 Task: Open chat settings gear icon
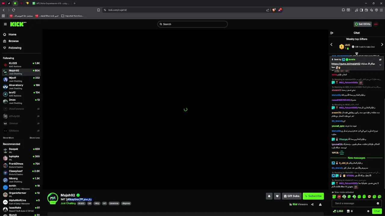tap(368, 211)
